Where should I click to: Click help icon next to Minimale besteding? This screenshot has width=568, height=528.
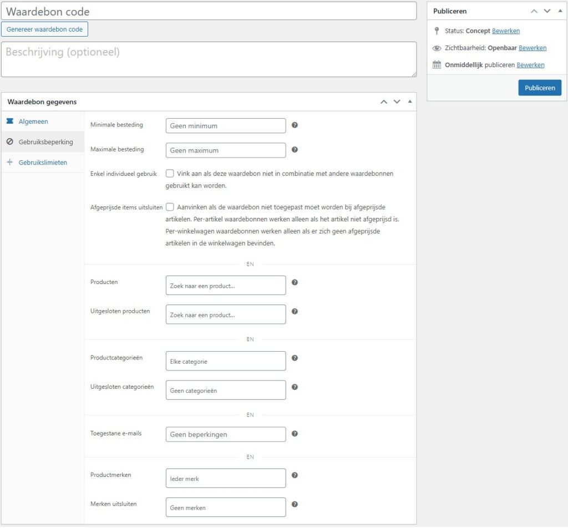tap(295, 125)
